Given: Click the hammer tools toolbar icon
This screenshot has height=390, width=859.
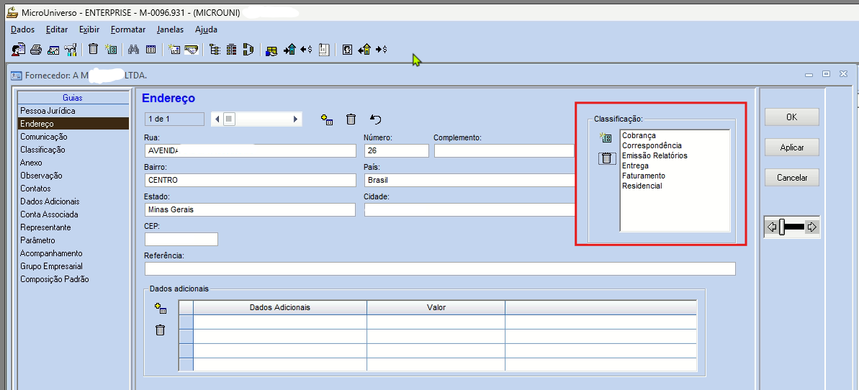Looking at the screenshot, I should [x=70, y=50].
